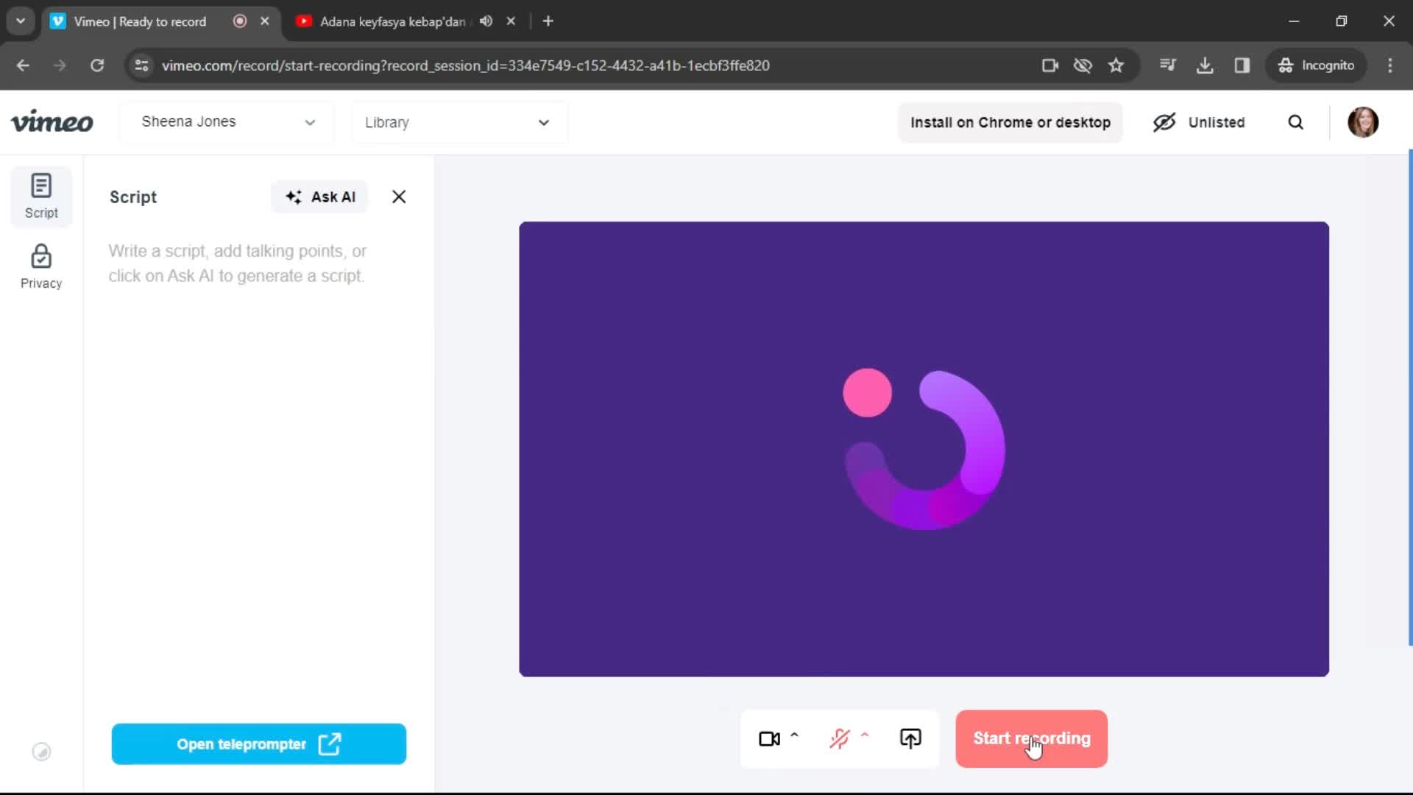
Task: Click the search icon in header
Action: point(1297,122)
